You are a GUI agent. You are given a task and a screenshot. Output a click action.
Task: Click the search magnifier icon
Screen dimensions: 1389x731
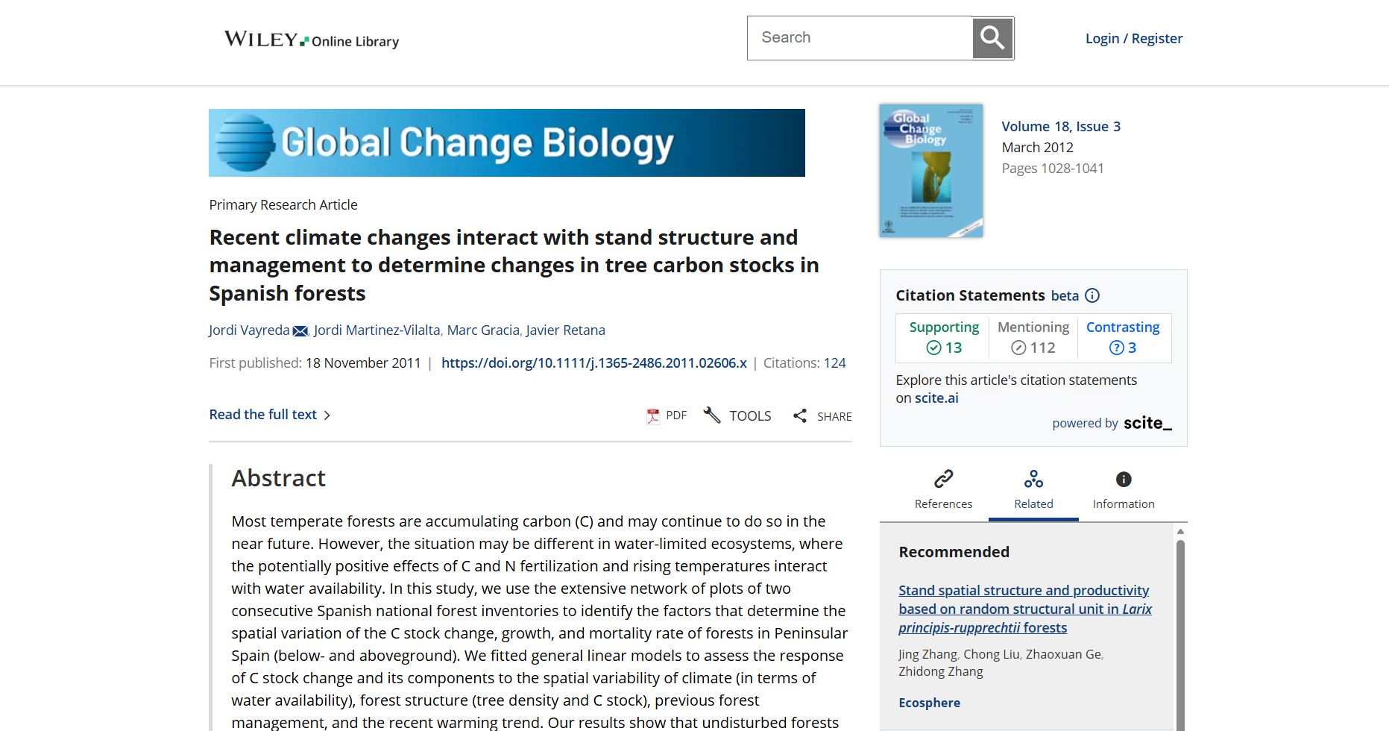(992, 37)
